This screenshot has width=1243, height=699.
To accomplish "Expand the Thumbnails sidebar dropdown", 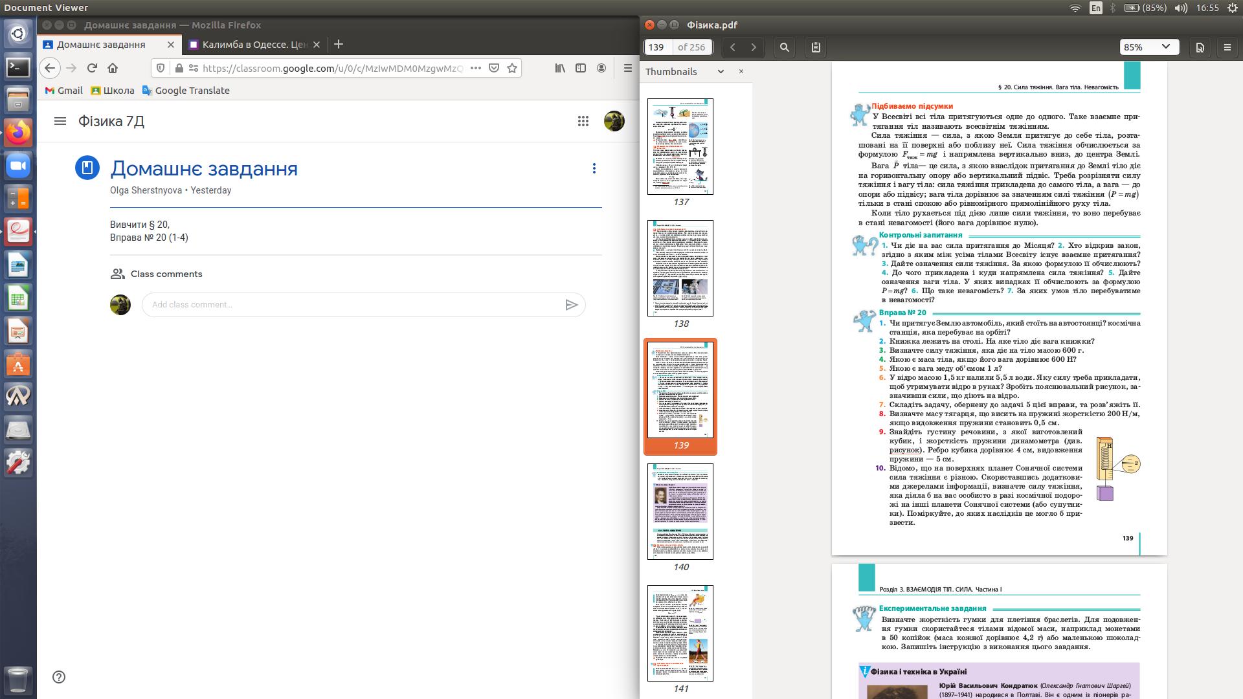I will click(721, 72).
